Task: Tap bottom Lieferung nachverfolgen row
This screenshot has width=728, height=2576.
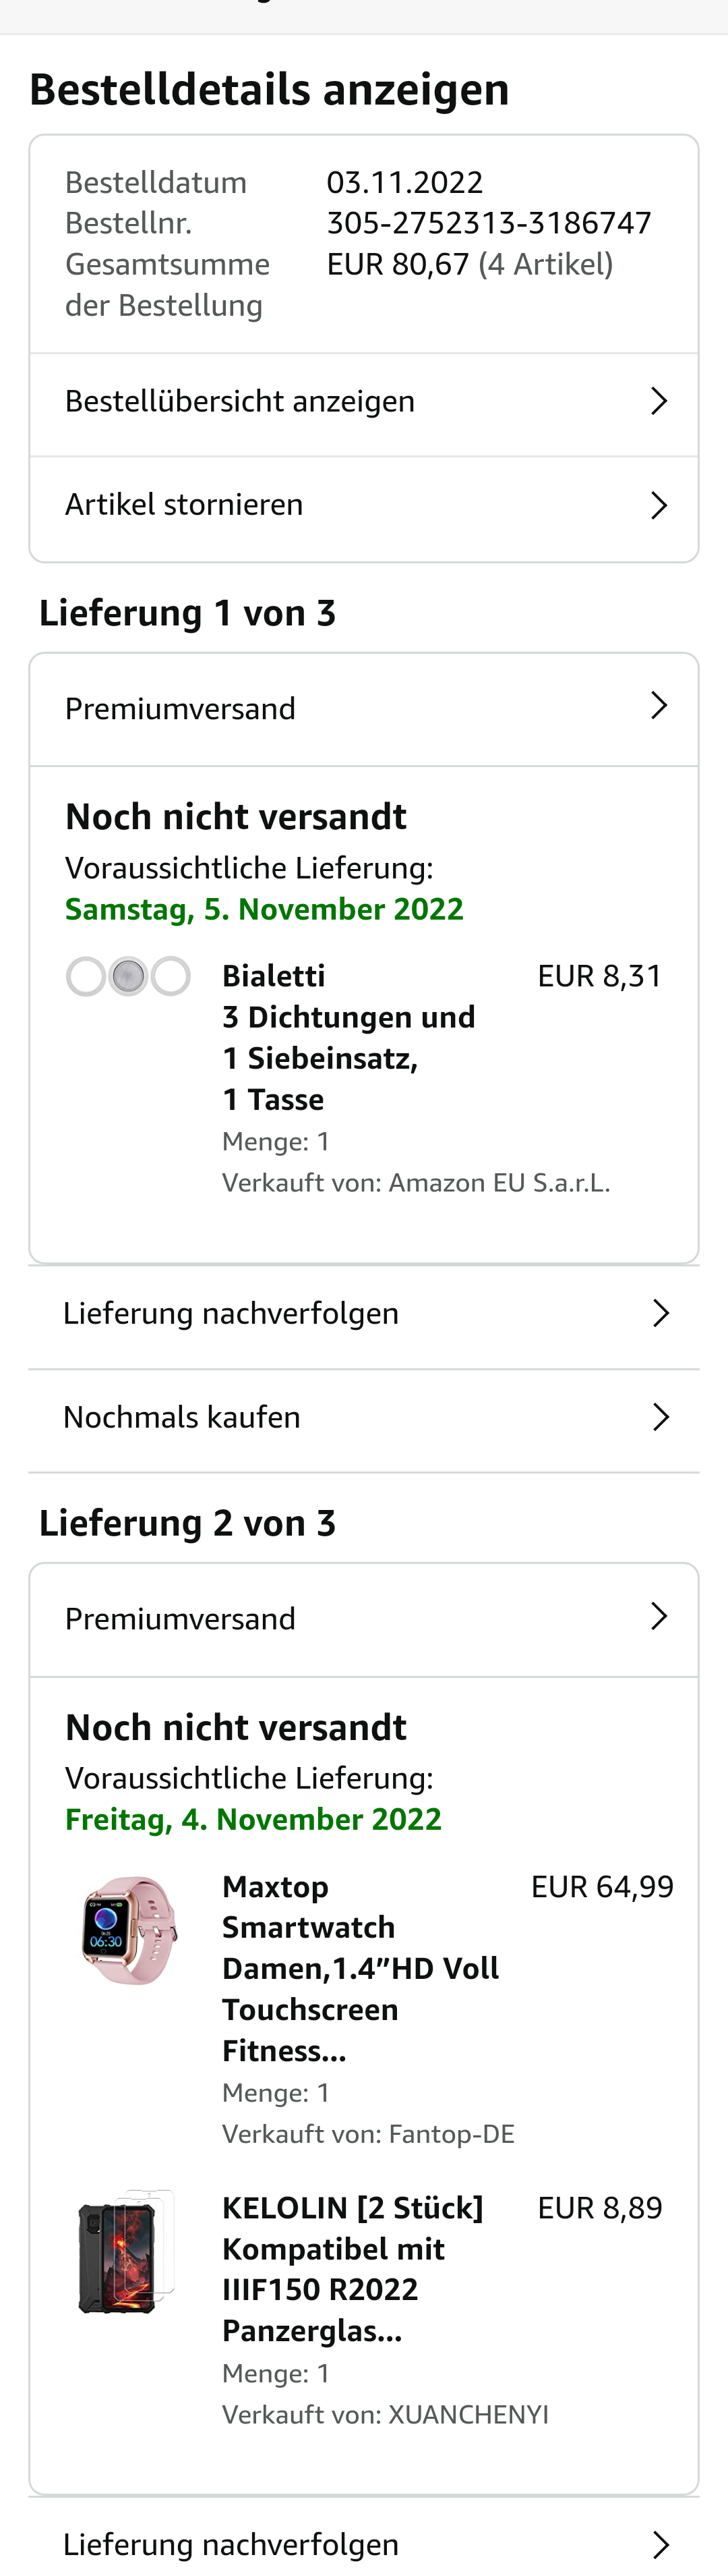Action: click(x=231, y=2544)
